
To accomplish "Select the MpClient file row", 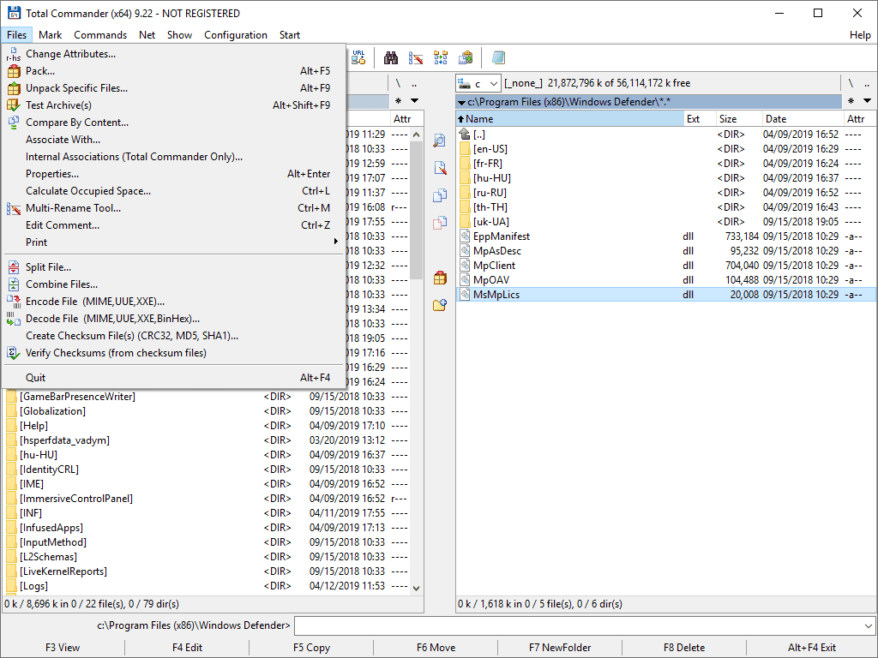I will [666, 266].
